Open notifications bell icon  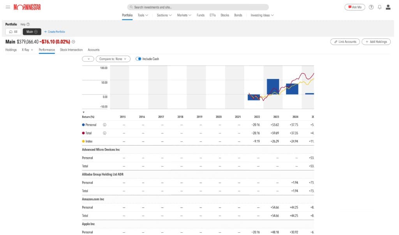point(380,7)
